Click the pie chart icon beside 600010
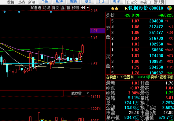Screen dimensions: 174x121 tap(169, 8)
